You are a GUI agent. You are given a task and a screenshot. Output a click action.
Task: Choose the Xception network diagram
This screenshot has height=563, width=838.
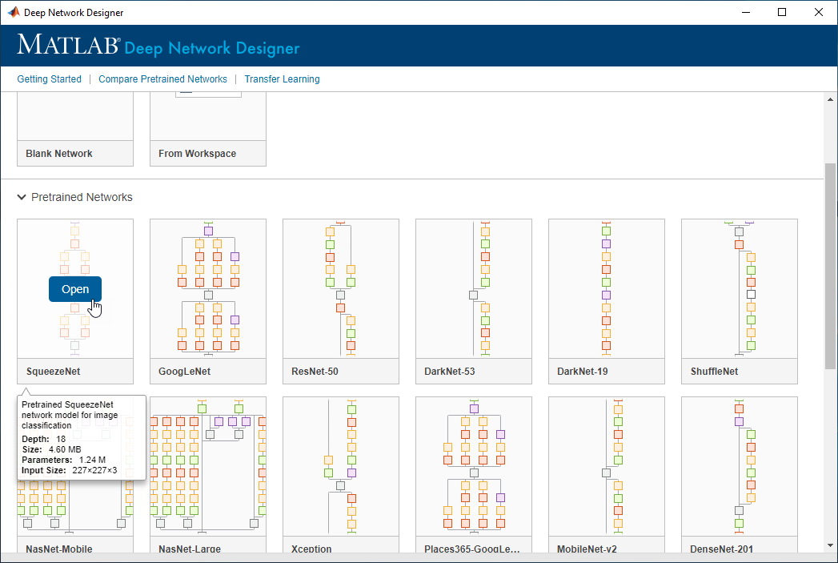(341, 466)
